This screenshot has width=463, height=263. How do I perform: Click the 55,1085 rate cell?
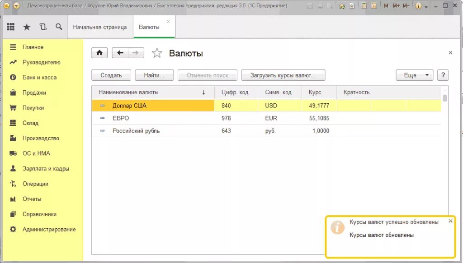click(x=319, y=118)
